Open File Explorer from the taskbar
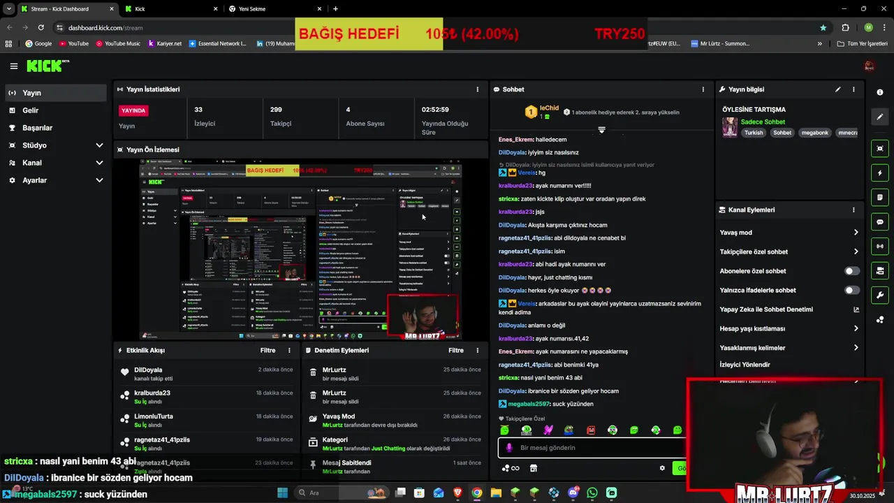 [496, 493]
